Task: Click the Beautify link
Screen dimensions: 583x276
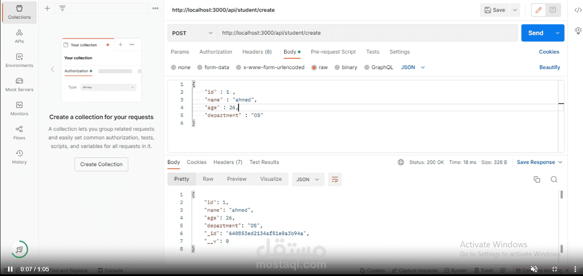Action: (550, 67)
